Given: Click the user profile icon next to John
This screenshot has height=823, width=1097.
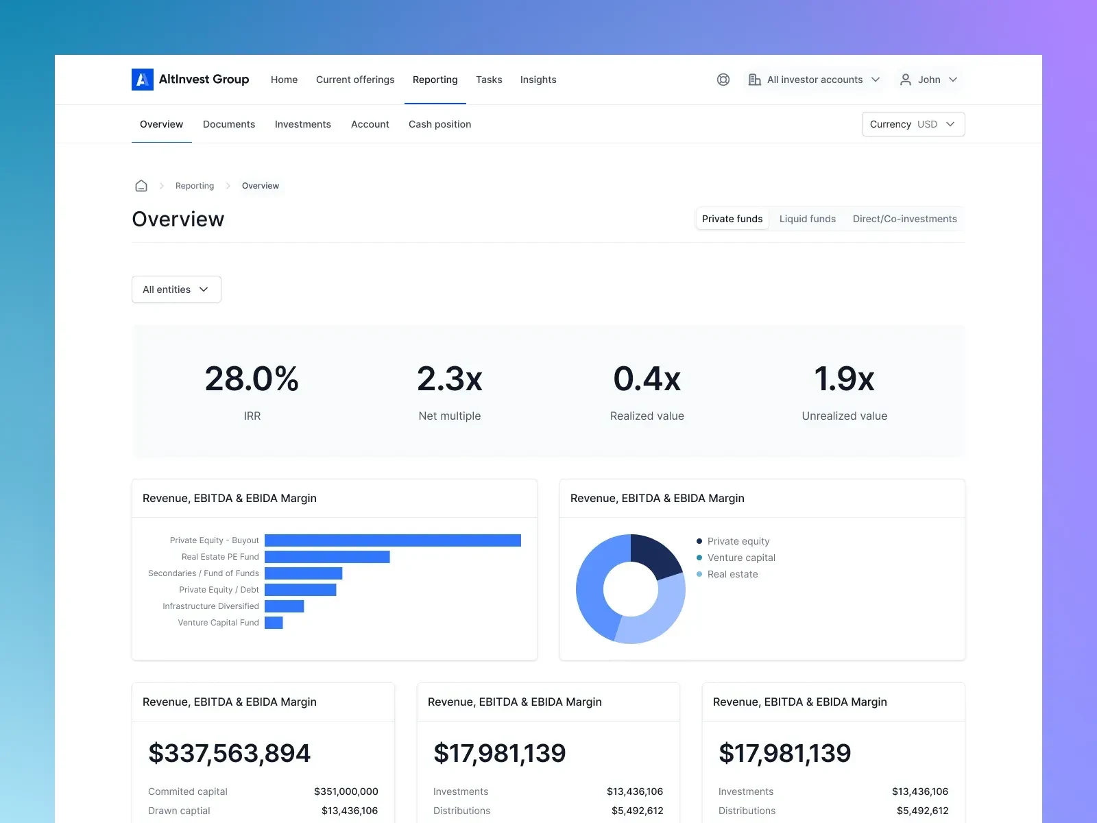Looking at the screenshot, I should [905, 80].
